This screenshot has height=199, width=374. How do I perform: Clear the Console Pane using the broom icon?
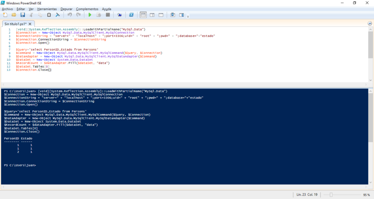(x=57, y=15)
